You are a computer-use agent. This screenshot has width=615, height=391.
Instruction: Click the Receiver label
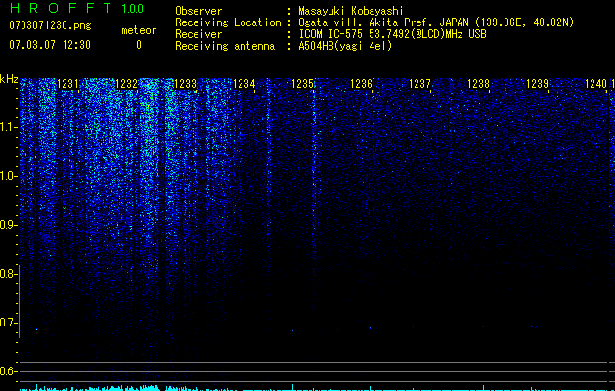pyautogui.click(x=198, y=34)
